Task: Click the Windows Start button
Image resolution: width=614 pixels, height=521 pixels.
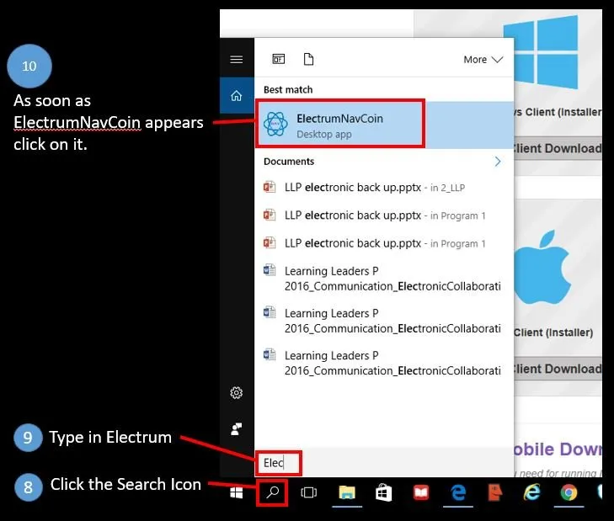Action: [x=236, y=493]
